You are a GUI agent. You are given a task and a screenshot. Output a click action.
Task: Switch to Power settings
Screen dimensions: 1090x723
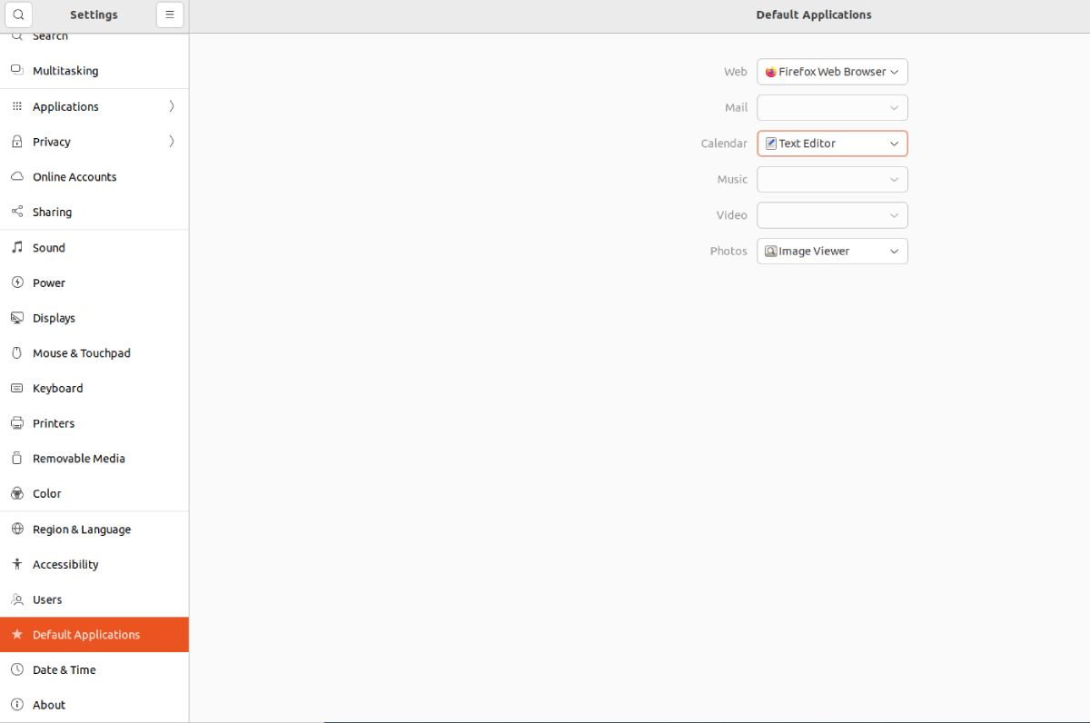(x=94, y=282)
